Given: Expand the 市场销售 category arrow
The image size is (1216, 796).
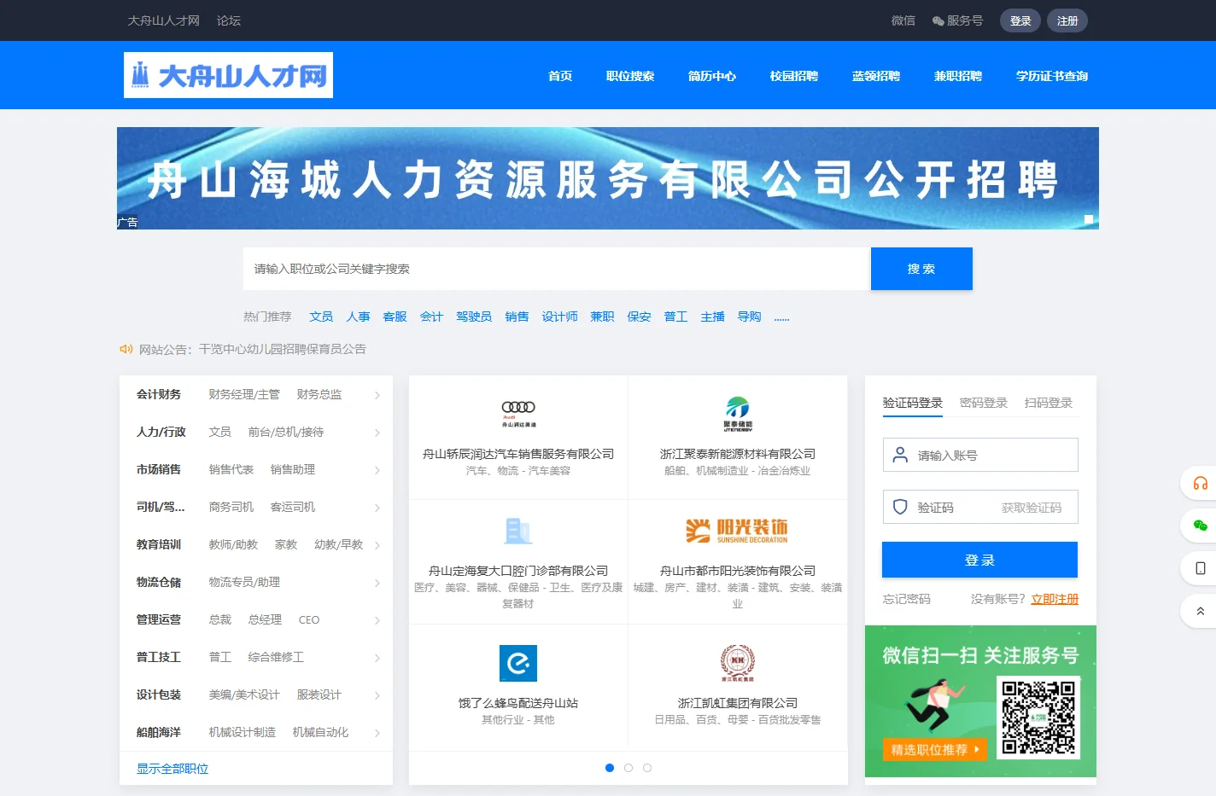Looking at the screenshot, I should point(377,470).
